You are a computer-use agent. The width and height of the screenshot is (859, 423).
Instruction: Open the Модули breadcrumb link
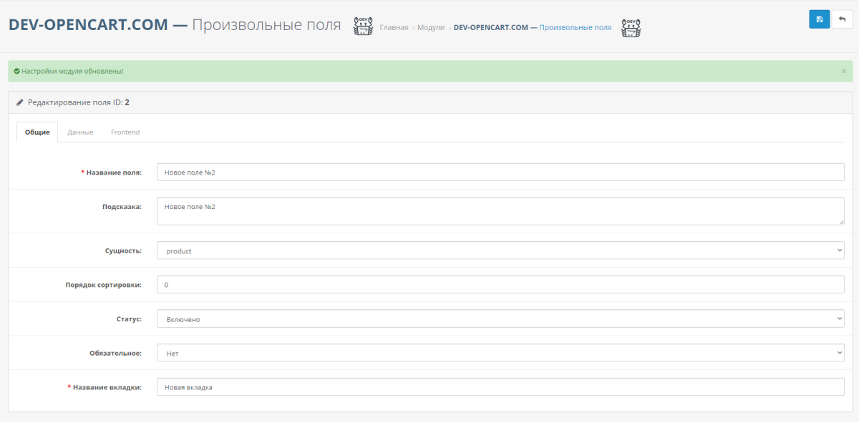(x=431, y=27)
